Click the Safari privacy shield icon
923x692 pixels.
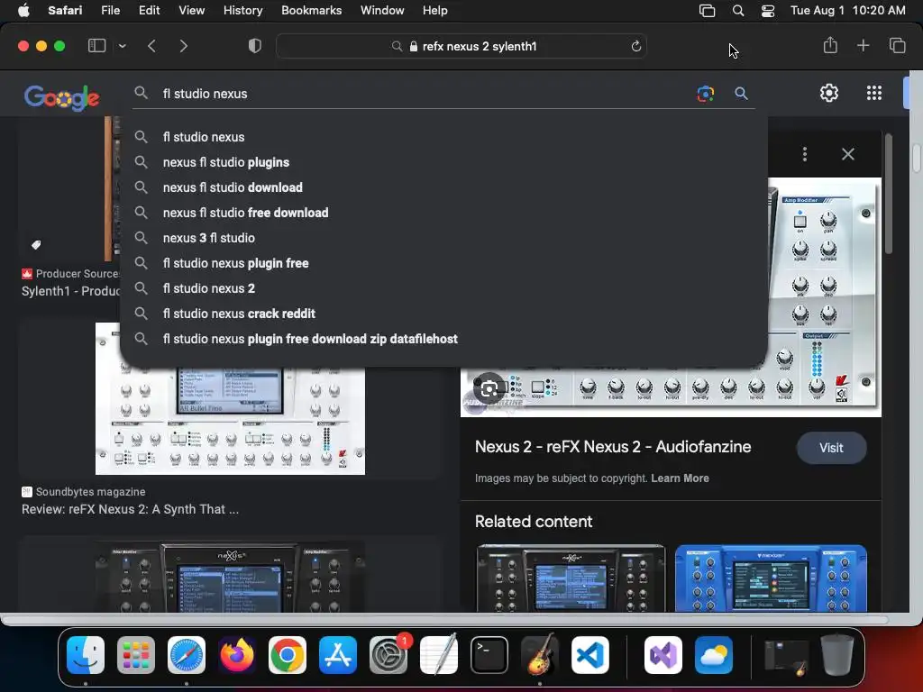tap(254, 46)
